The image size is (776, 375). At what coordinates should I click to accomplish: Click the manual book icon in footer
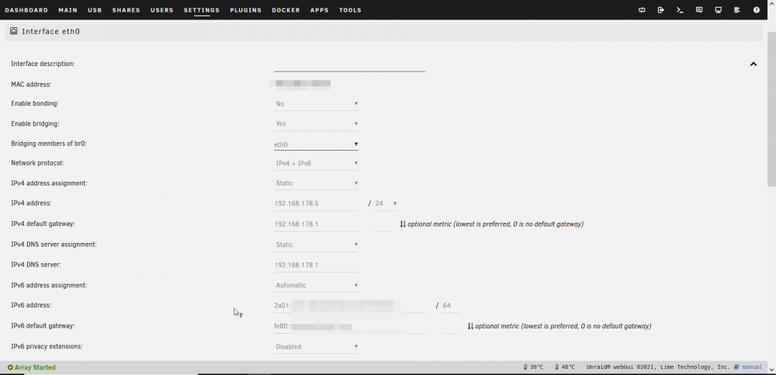(736, 367)
